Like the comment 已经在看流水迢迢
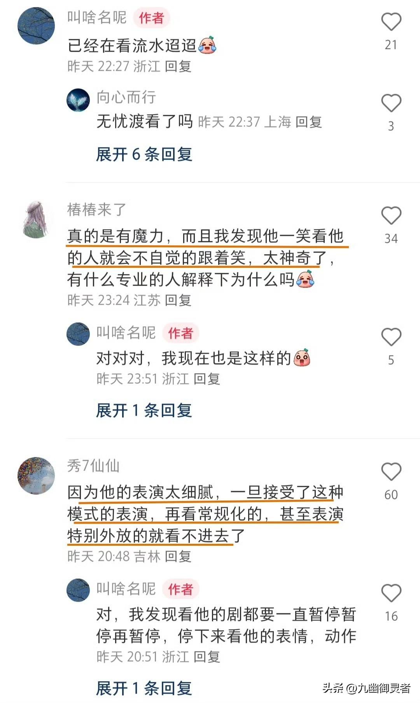The height and width of the screenshot is (703, 420). click(391, 22)
